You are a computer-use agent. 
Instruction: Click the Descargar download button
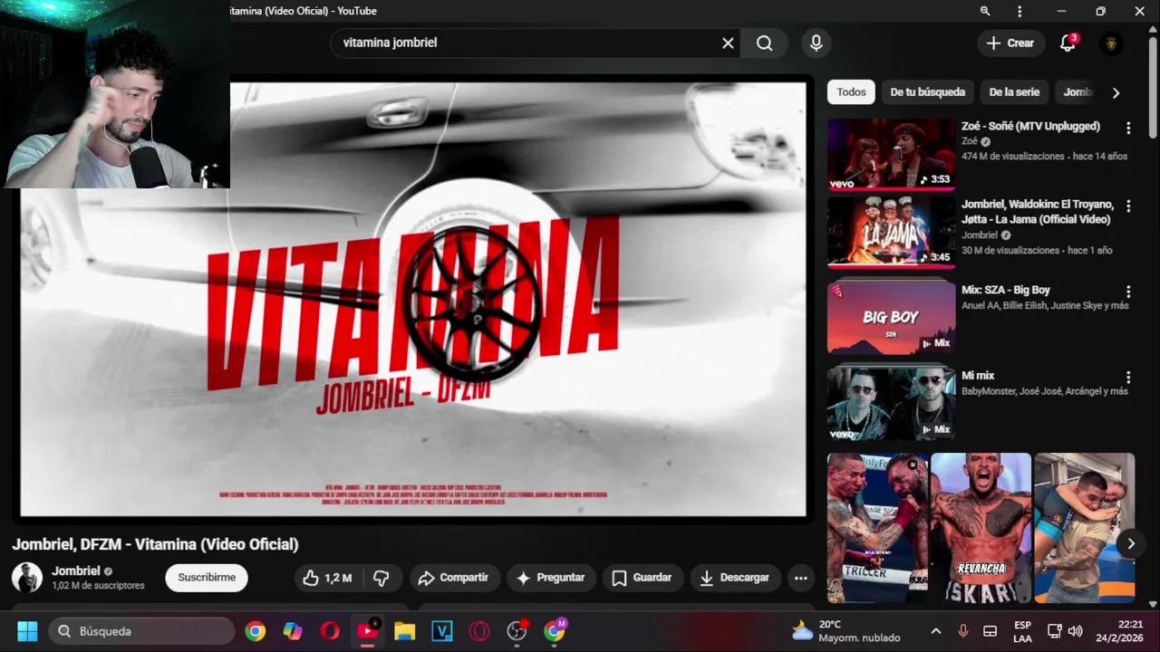pos(734,578)
